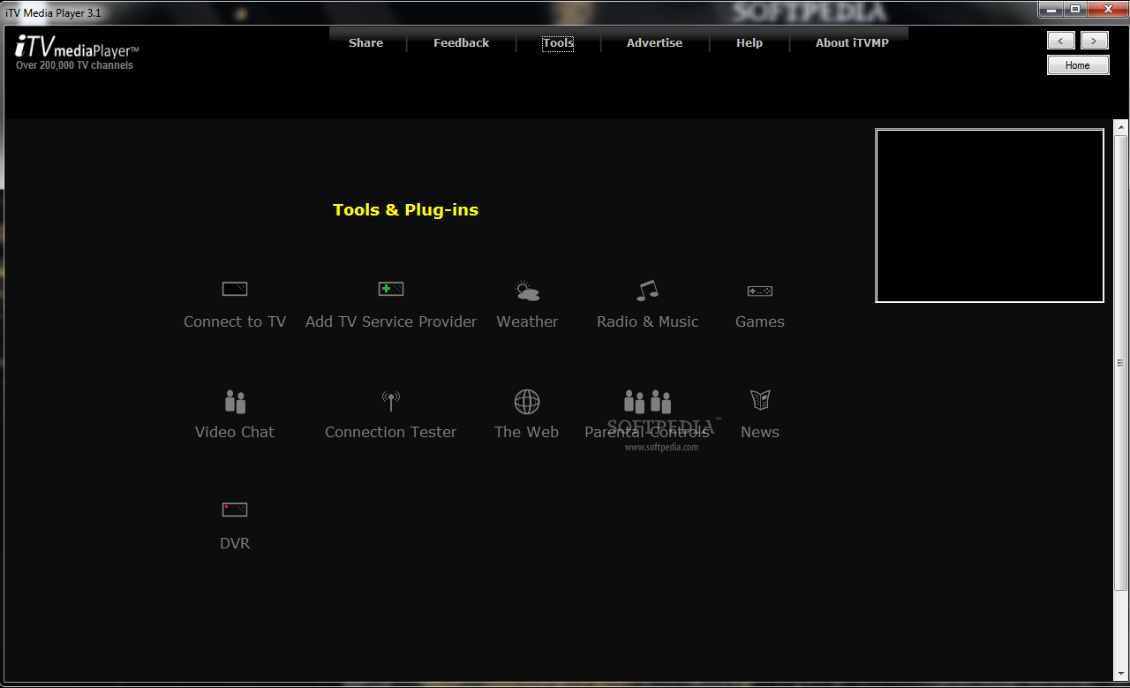
Task: Open the Feedback menu
Action: 461,42
